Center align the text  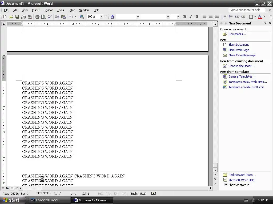point(211,17)
